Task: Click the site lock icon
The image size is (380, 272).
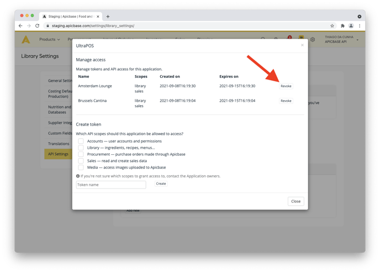Action: pos(47,26)
